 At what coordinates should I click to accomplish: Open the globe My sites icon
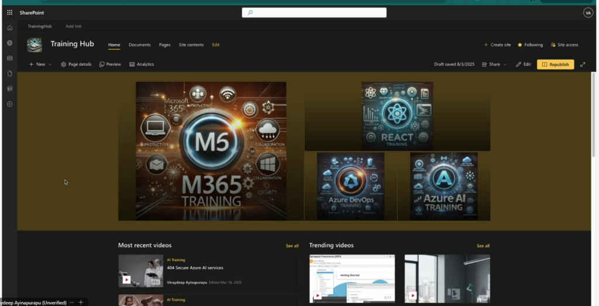10,43
